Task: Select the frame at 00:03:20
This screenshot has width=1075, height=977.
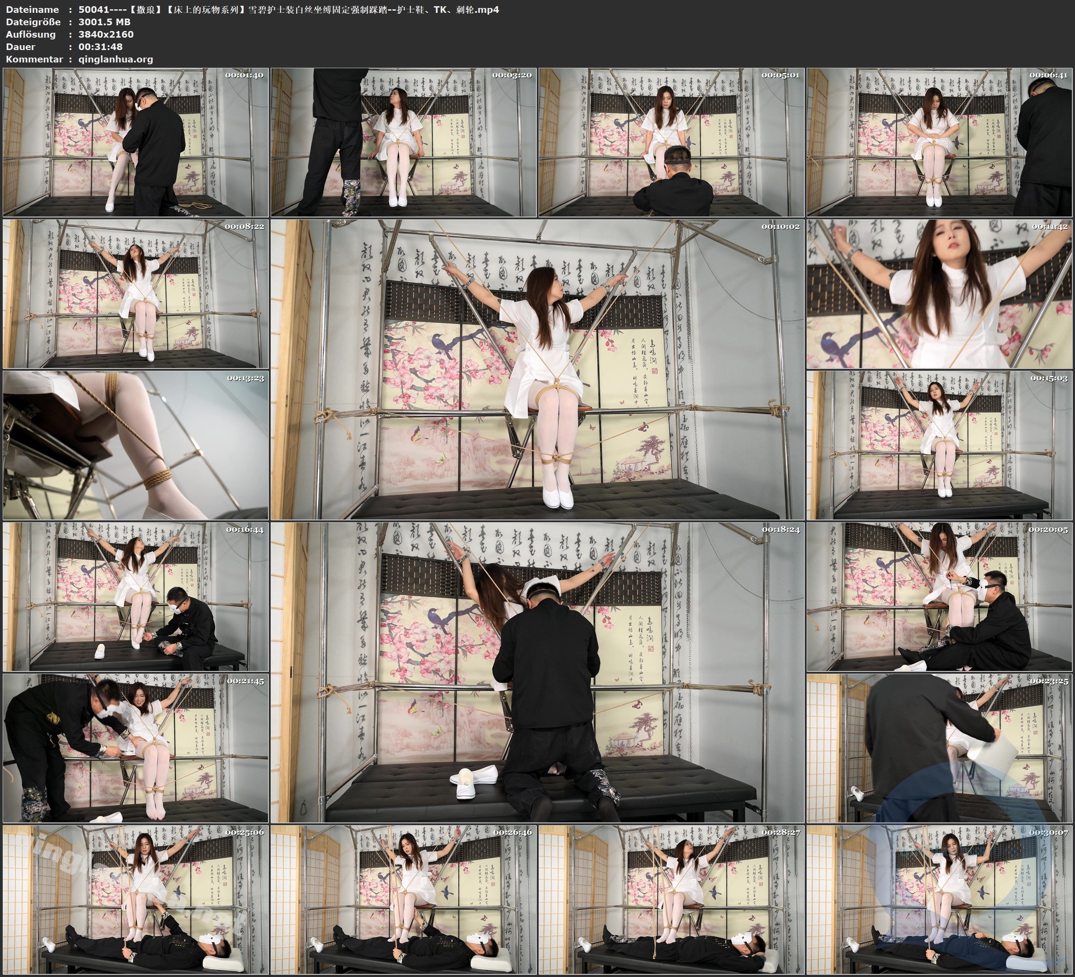Action: [x=403, y=143]
